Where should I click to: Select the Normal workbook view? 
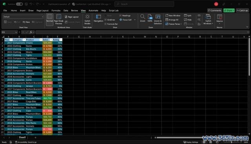[x=49, y=19]
